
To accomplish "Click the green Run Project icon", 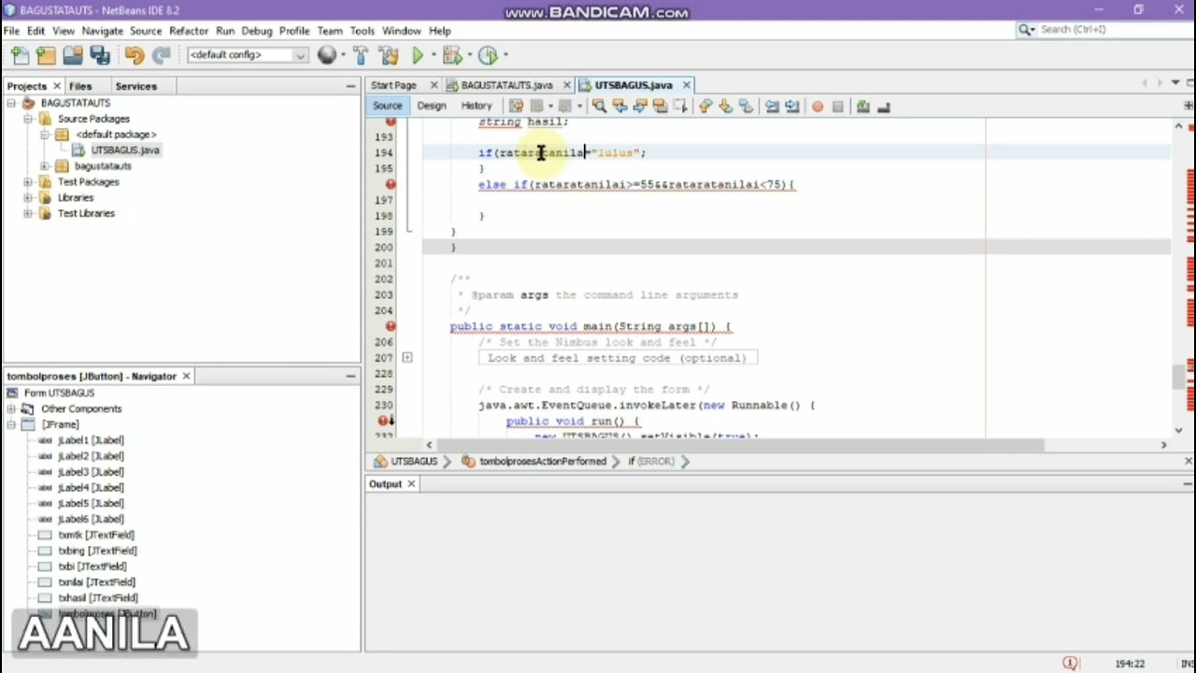I will (418, 55).
